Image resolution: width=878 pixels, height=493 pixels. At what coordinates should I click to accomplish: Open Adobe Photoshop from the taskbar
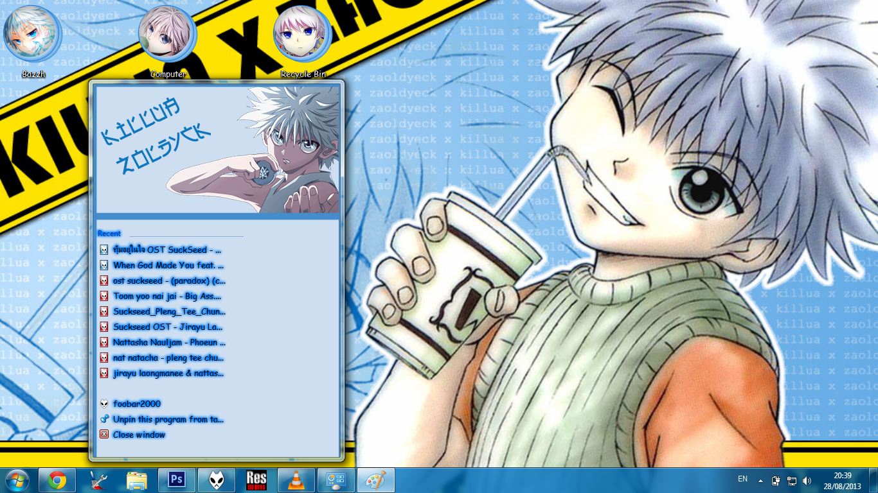tap(176, 480)
